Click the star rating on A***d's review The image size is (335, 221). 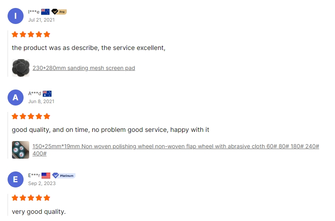coord(31,116)
